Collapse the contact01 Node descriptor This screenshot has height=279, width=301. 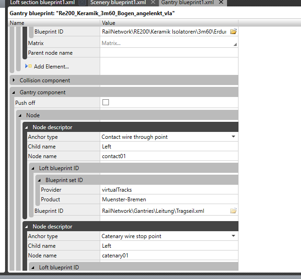tap(26, 127)
